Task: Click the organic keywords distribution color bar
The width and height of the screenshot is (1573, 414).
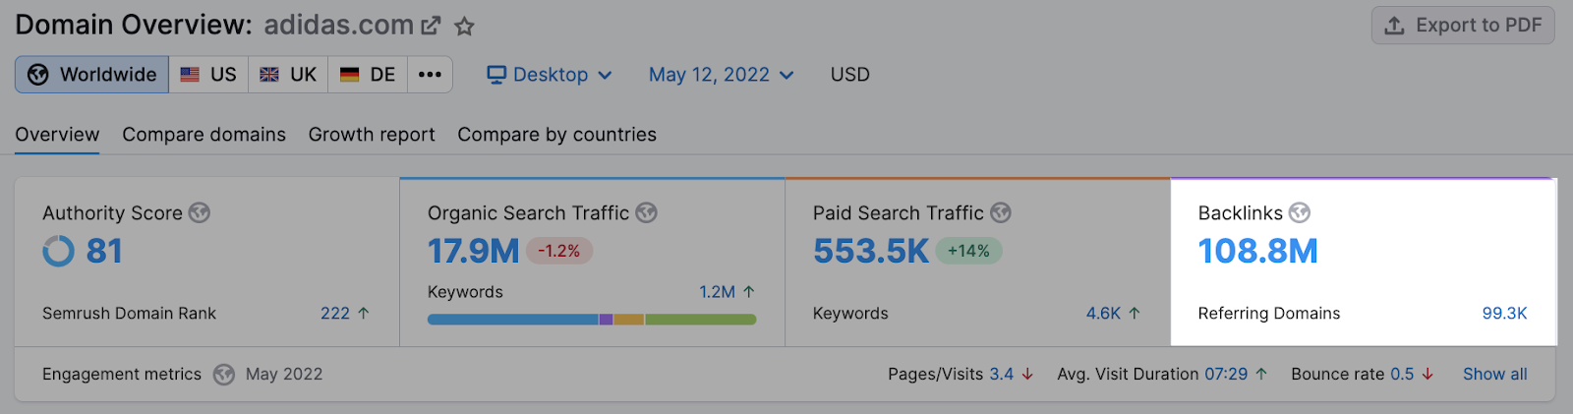Action: (591, 320)
